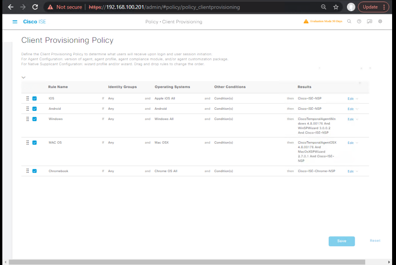Bookmark this page with the star icon

point(336,7)
